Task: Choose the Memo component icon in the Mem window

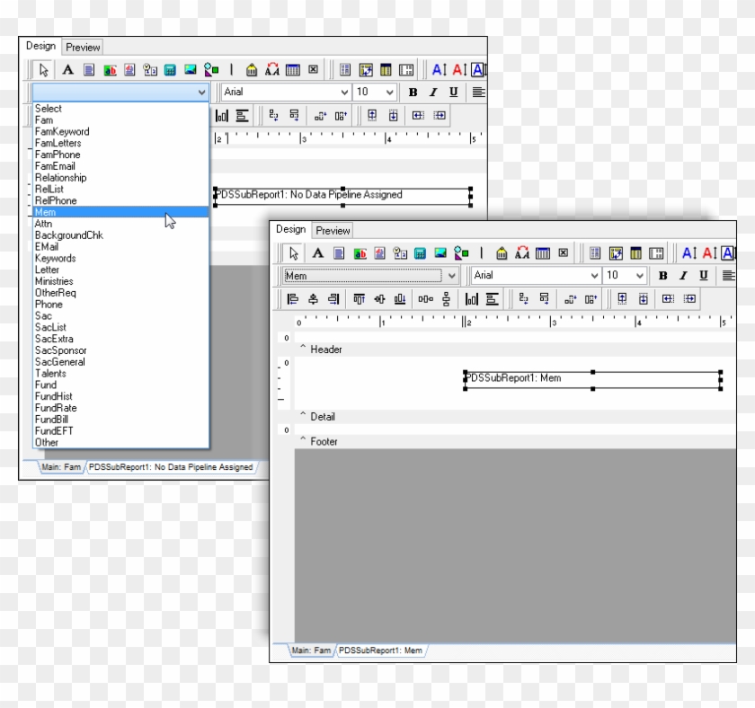Action: (x=339, y=253)
